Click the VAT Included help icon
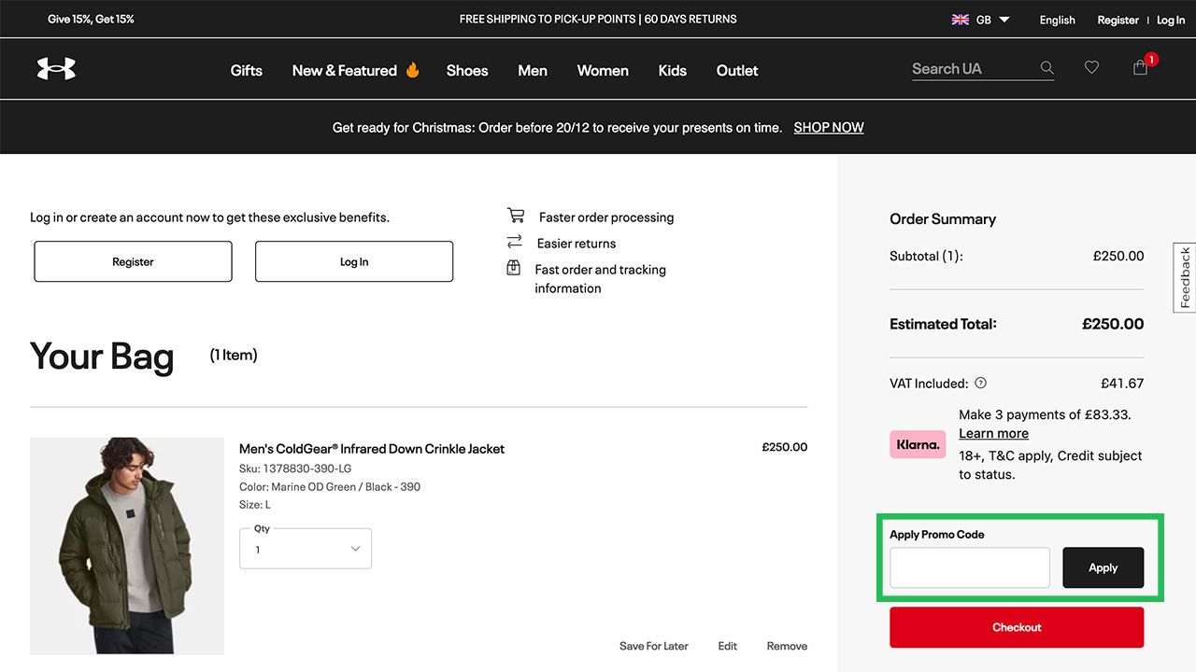Viewport: 1196px width, 672px height. click(980, 383)
